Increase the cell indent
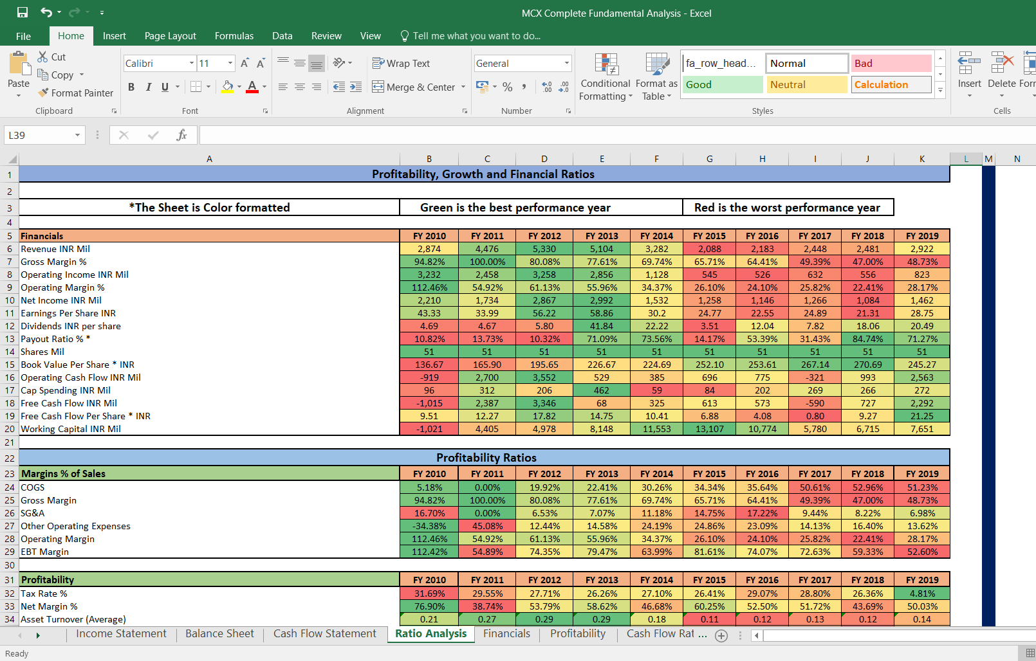Viewport: 1036px width, 661px height. point(356,87)
